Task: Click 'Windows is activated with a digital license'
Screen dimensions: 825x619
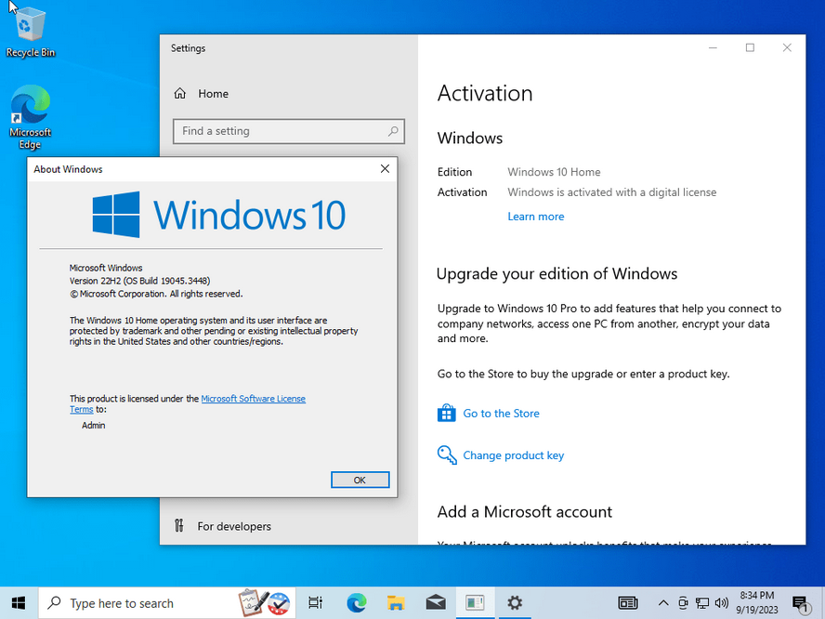Action: pyautogui.click(x=612, y=192)
